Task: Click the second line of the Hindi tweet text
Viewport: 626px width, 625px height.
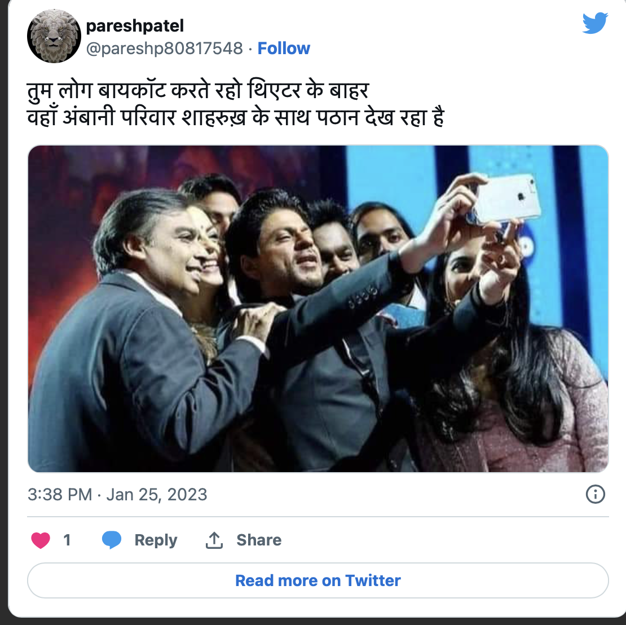Action: (x=235, y=119)
